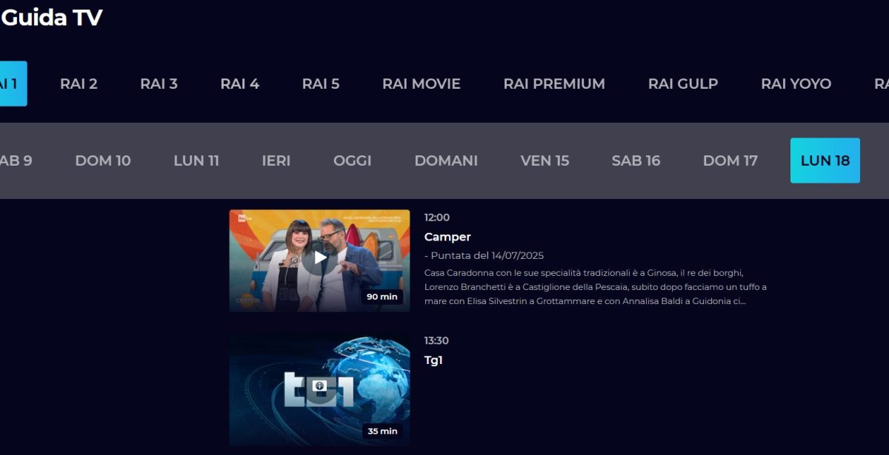
Task: View today's schedule with OGGI
Action: (353, 161)
